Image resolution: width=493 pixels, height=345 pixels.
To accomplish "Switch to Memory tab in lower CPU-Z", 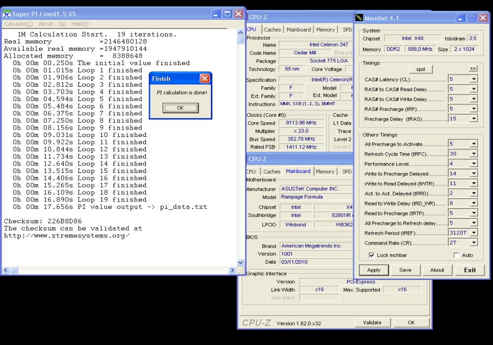I will coord(325,172).
